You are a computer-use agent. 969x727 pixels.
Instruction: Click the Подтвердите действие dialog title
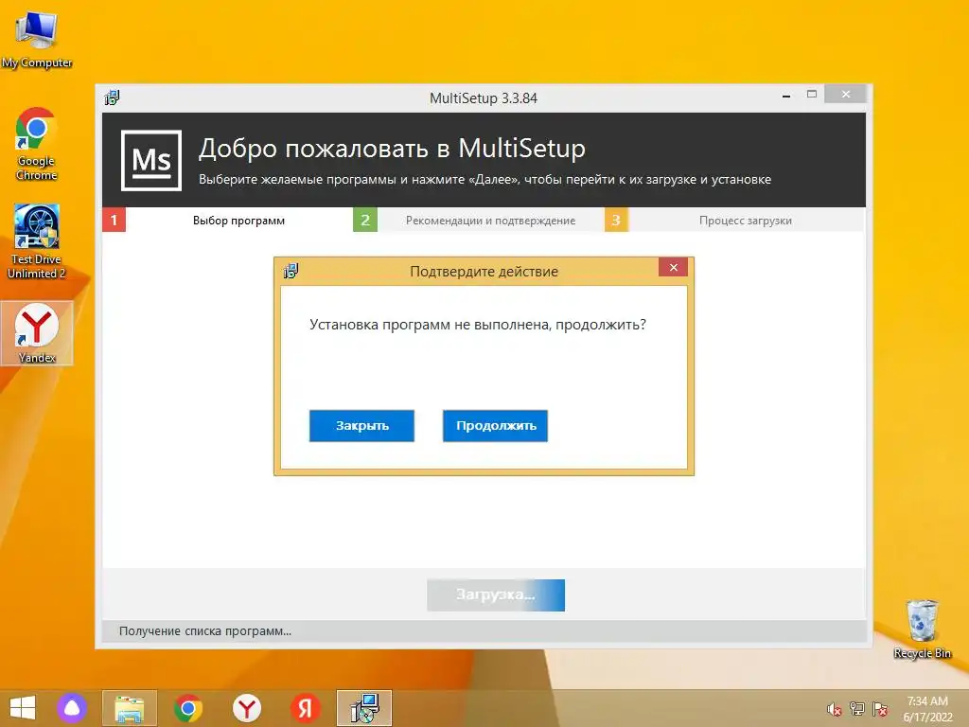click(484, 272)
